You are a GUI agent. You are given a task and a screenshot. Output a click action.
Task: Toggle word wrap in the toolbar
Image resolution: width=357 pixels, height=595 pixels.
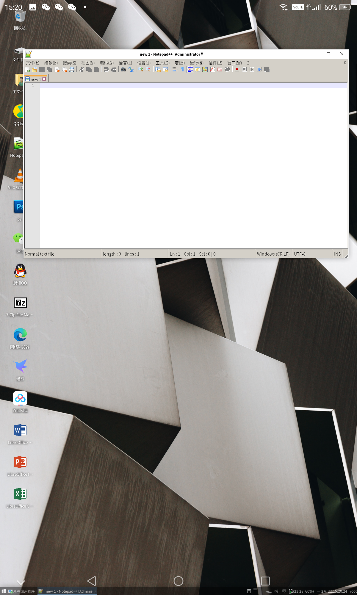coord(175,69)
